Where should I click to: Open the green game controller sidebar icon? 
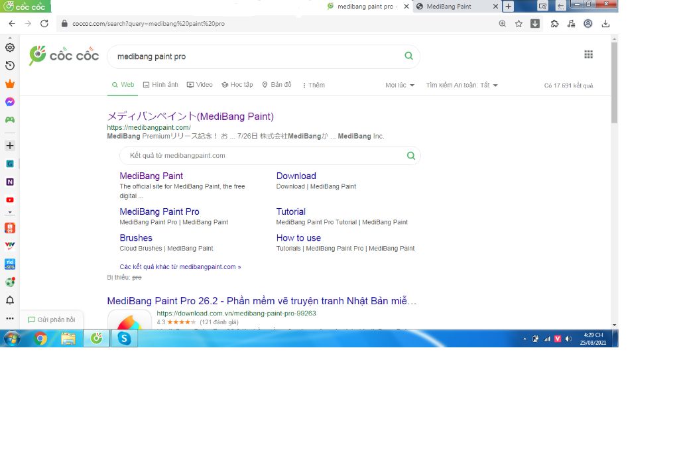point(10,120)
